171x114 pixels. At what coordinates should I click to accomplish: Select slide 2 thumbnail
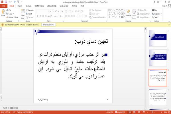coord(158,58)
